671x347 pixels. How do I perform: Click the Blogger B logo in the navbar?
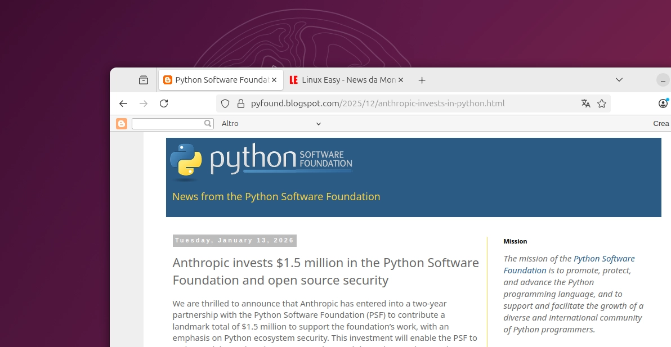pyautogui.click(x=121, y=123)
